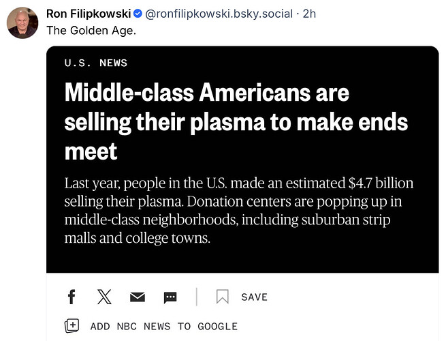Click the email envelope share icon
Viewport: 446px width, 341px height.
[138, 297]
